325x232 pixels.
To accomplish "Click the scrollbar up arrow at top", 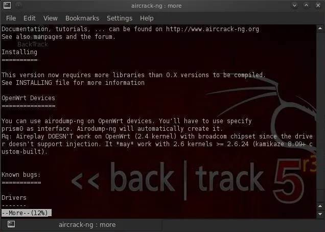I will [320, 28].
